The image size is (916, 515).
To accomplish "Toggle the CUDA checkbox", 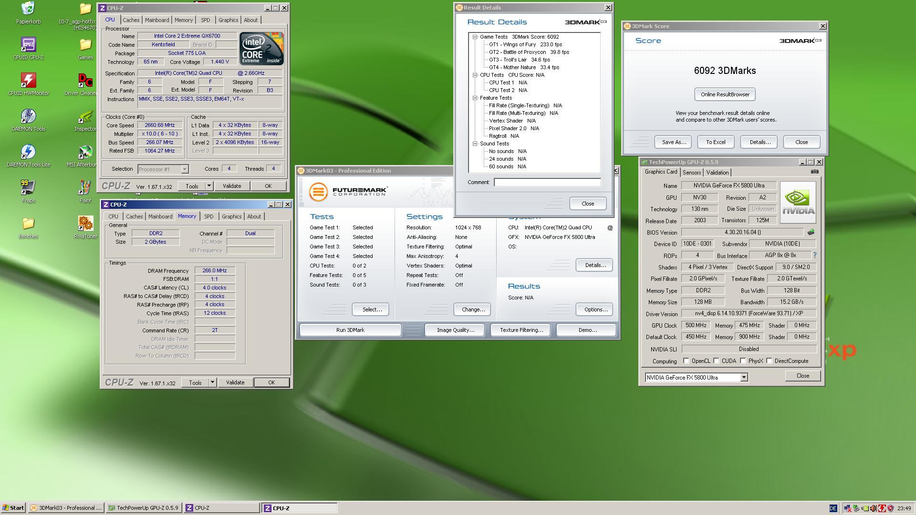I will [716, 361].
